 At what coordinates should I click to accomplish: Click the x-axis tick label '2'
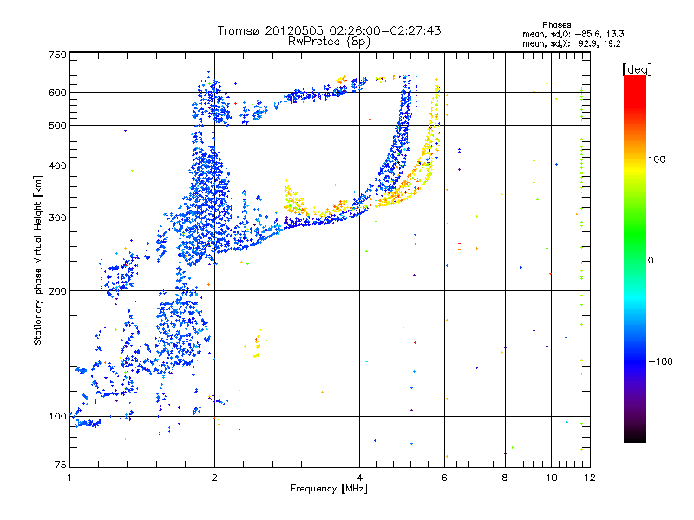(214, 478)
